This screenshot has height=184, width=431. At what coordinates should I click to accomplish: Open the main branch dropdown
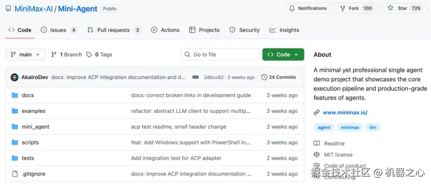click(x=26, y=55)
